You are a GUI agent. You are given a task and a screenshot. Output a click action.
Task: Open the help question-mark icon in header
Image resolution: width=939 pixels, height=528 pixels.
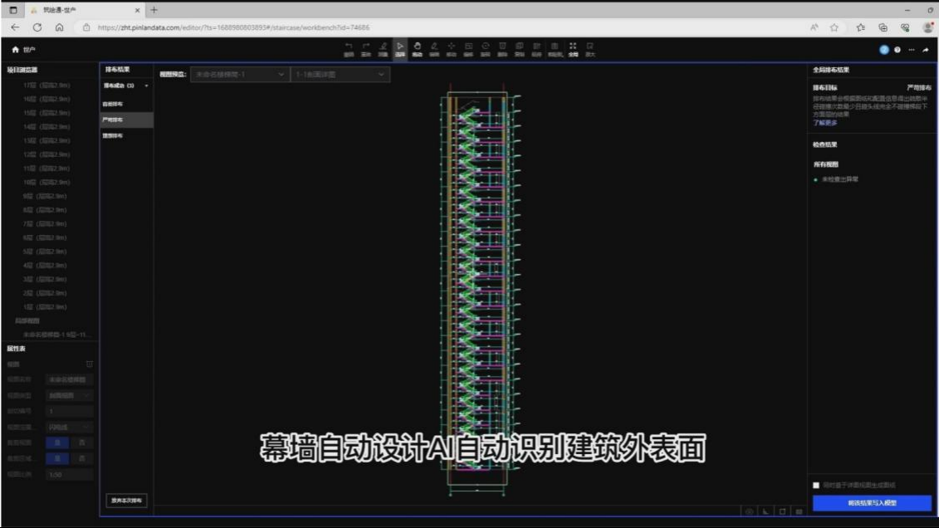[897, 50]
